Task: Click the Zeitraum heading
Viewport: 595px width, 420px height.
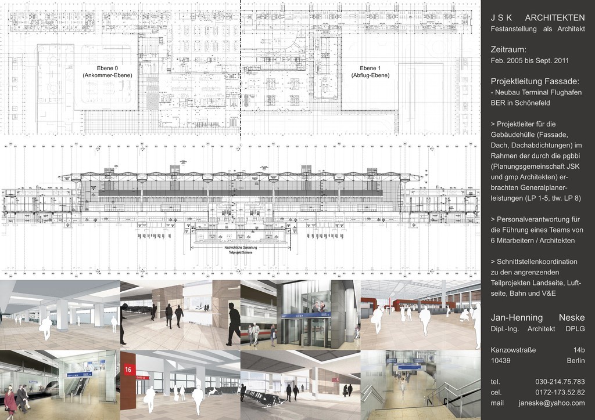Action: pyautogui.click(x=509, y=50)
